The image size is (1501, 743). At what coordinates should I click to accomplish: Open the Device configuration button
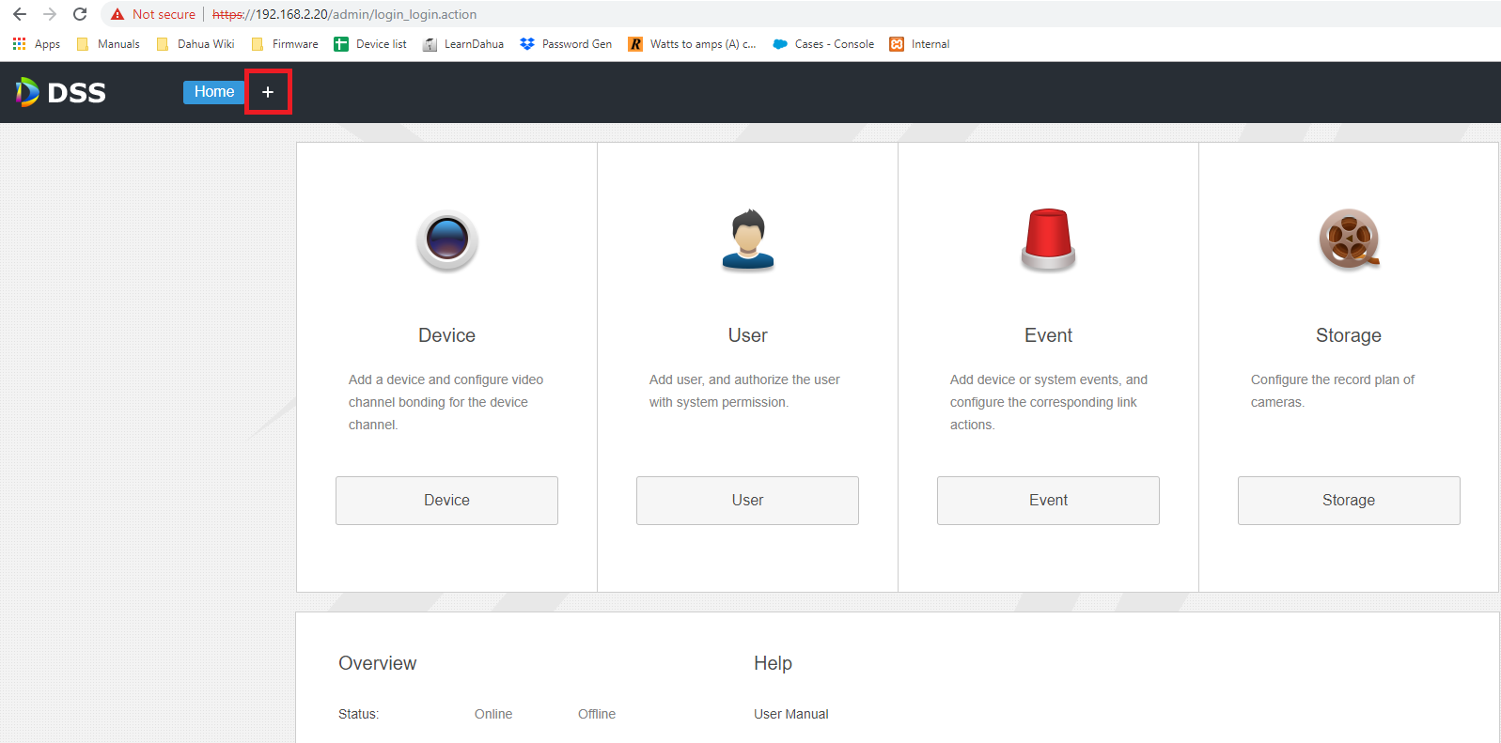tap(446, 501)
